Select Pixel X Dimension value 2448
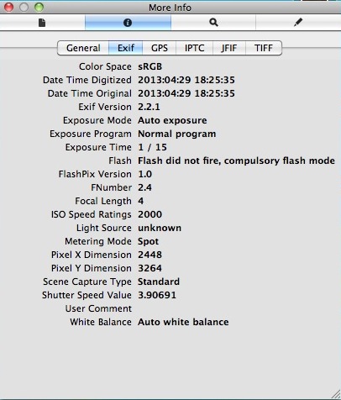Screen dimensions: 341x400 (150, 255)
